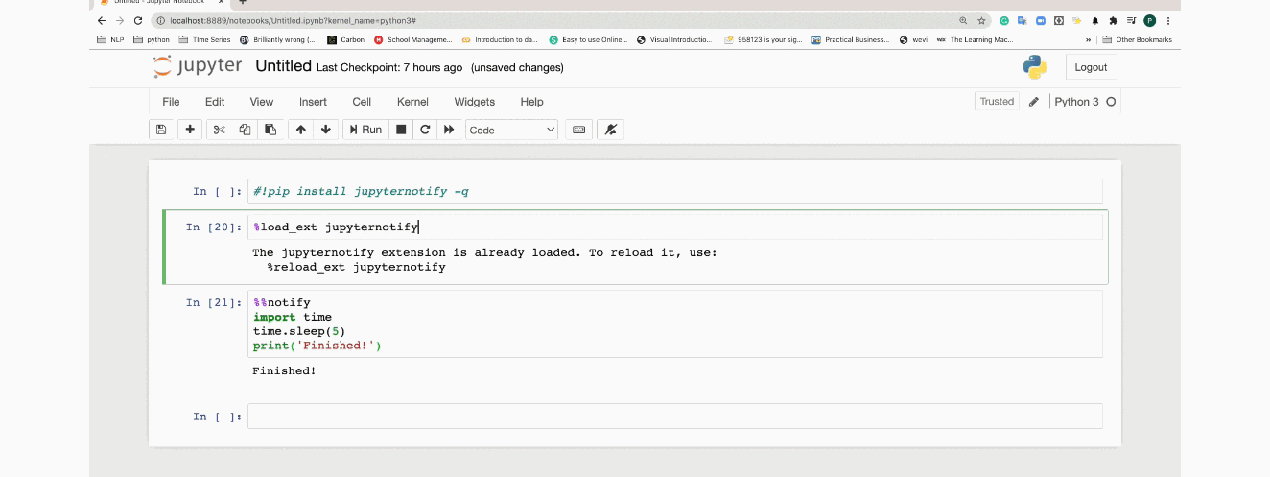1270x477 pixels.
Task: Rename the notebook title Untitled
Action: [283, 66]
